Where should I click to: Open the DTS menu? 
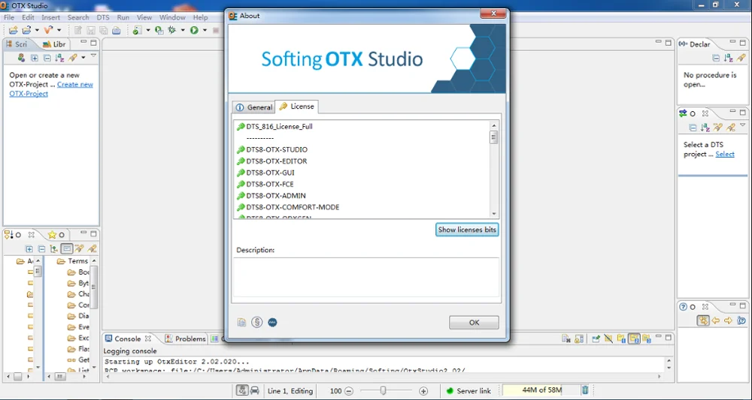pos(102,17)
